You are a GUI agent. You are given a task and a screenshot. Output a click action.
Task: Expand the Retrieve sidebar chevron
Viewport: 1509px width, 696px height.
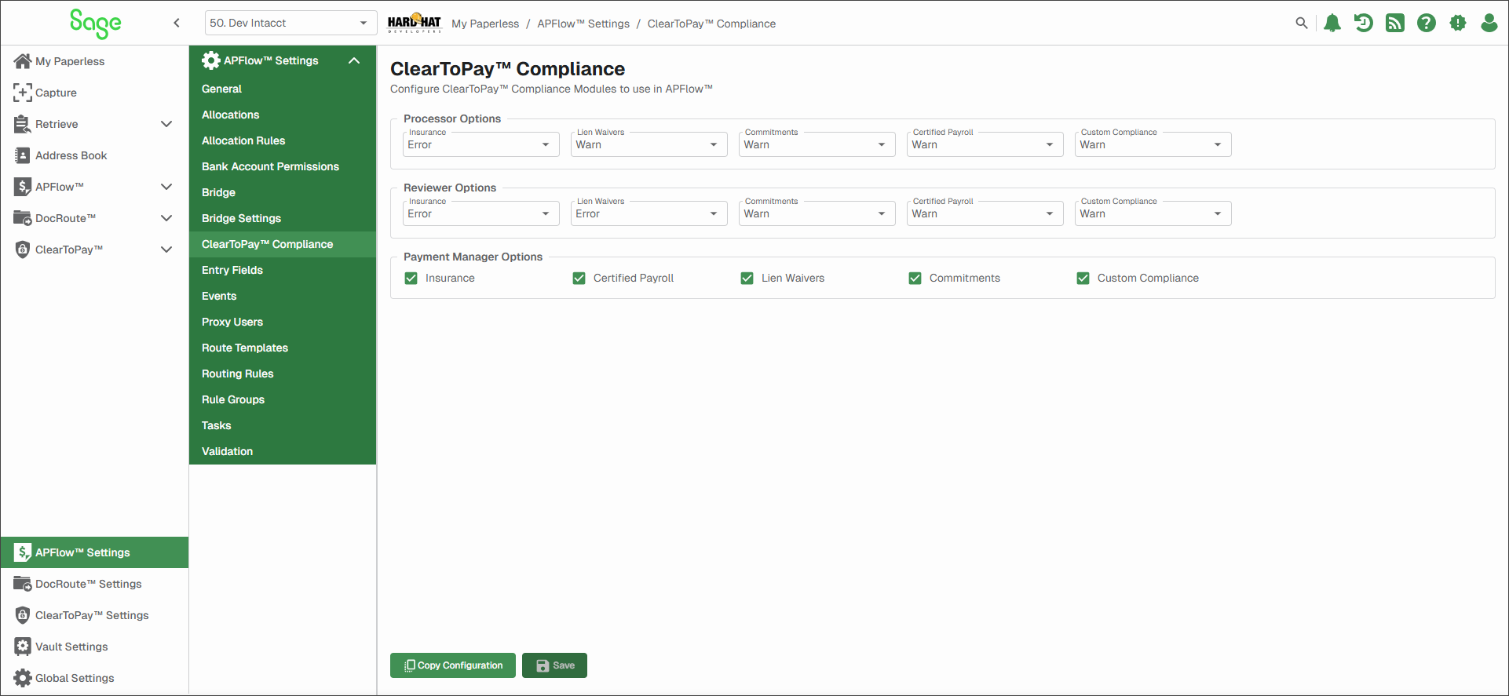point(166,124)
